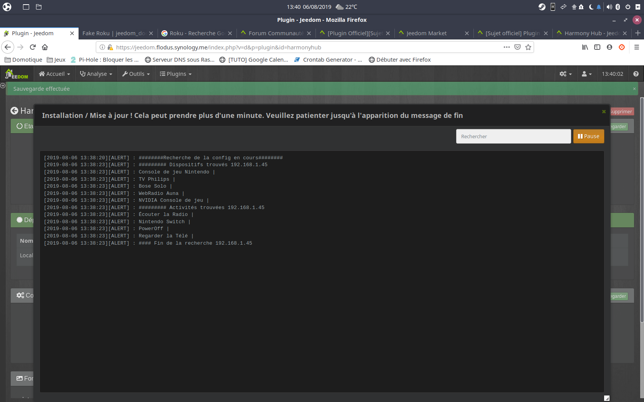Click the Jeedom help question-mark icon
Viewport: 644px width, 402px height.
pos(636,74)
